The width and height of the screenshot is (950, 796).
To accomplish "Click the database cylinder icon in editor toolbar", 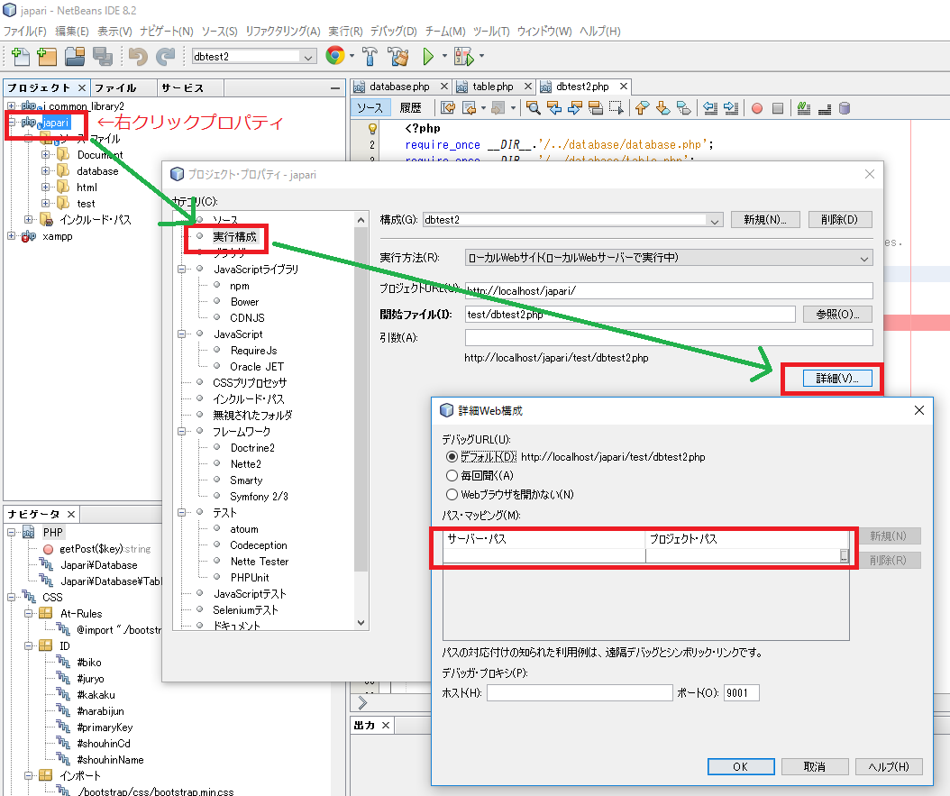I will point(845,108).
